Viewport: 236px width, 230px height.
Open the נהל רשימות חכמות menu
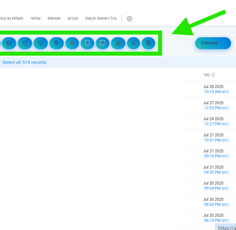pyautogui.click(x=101, y=18)
